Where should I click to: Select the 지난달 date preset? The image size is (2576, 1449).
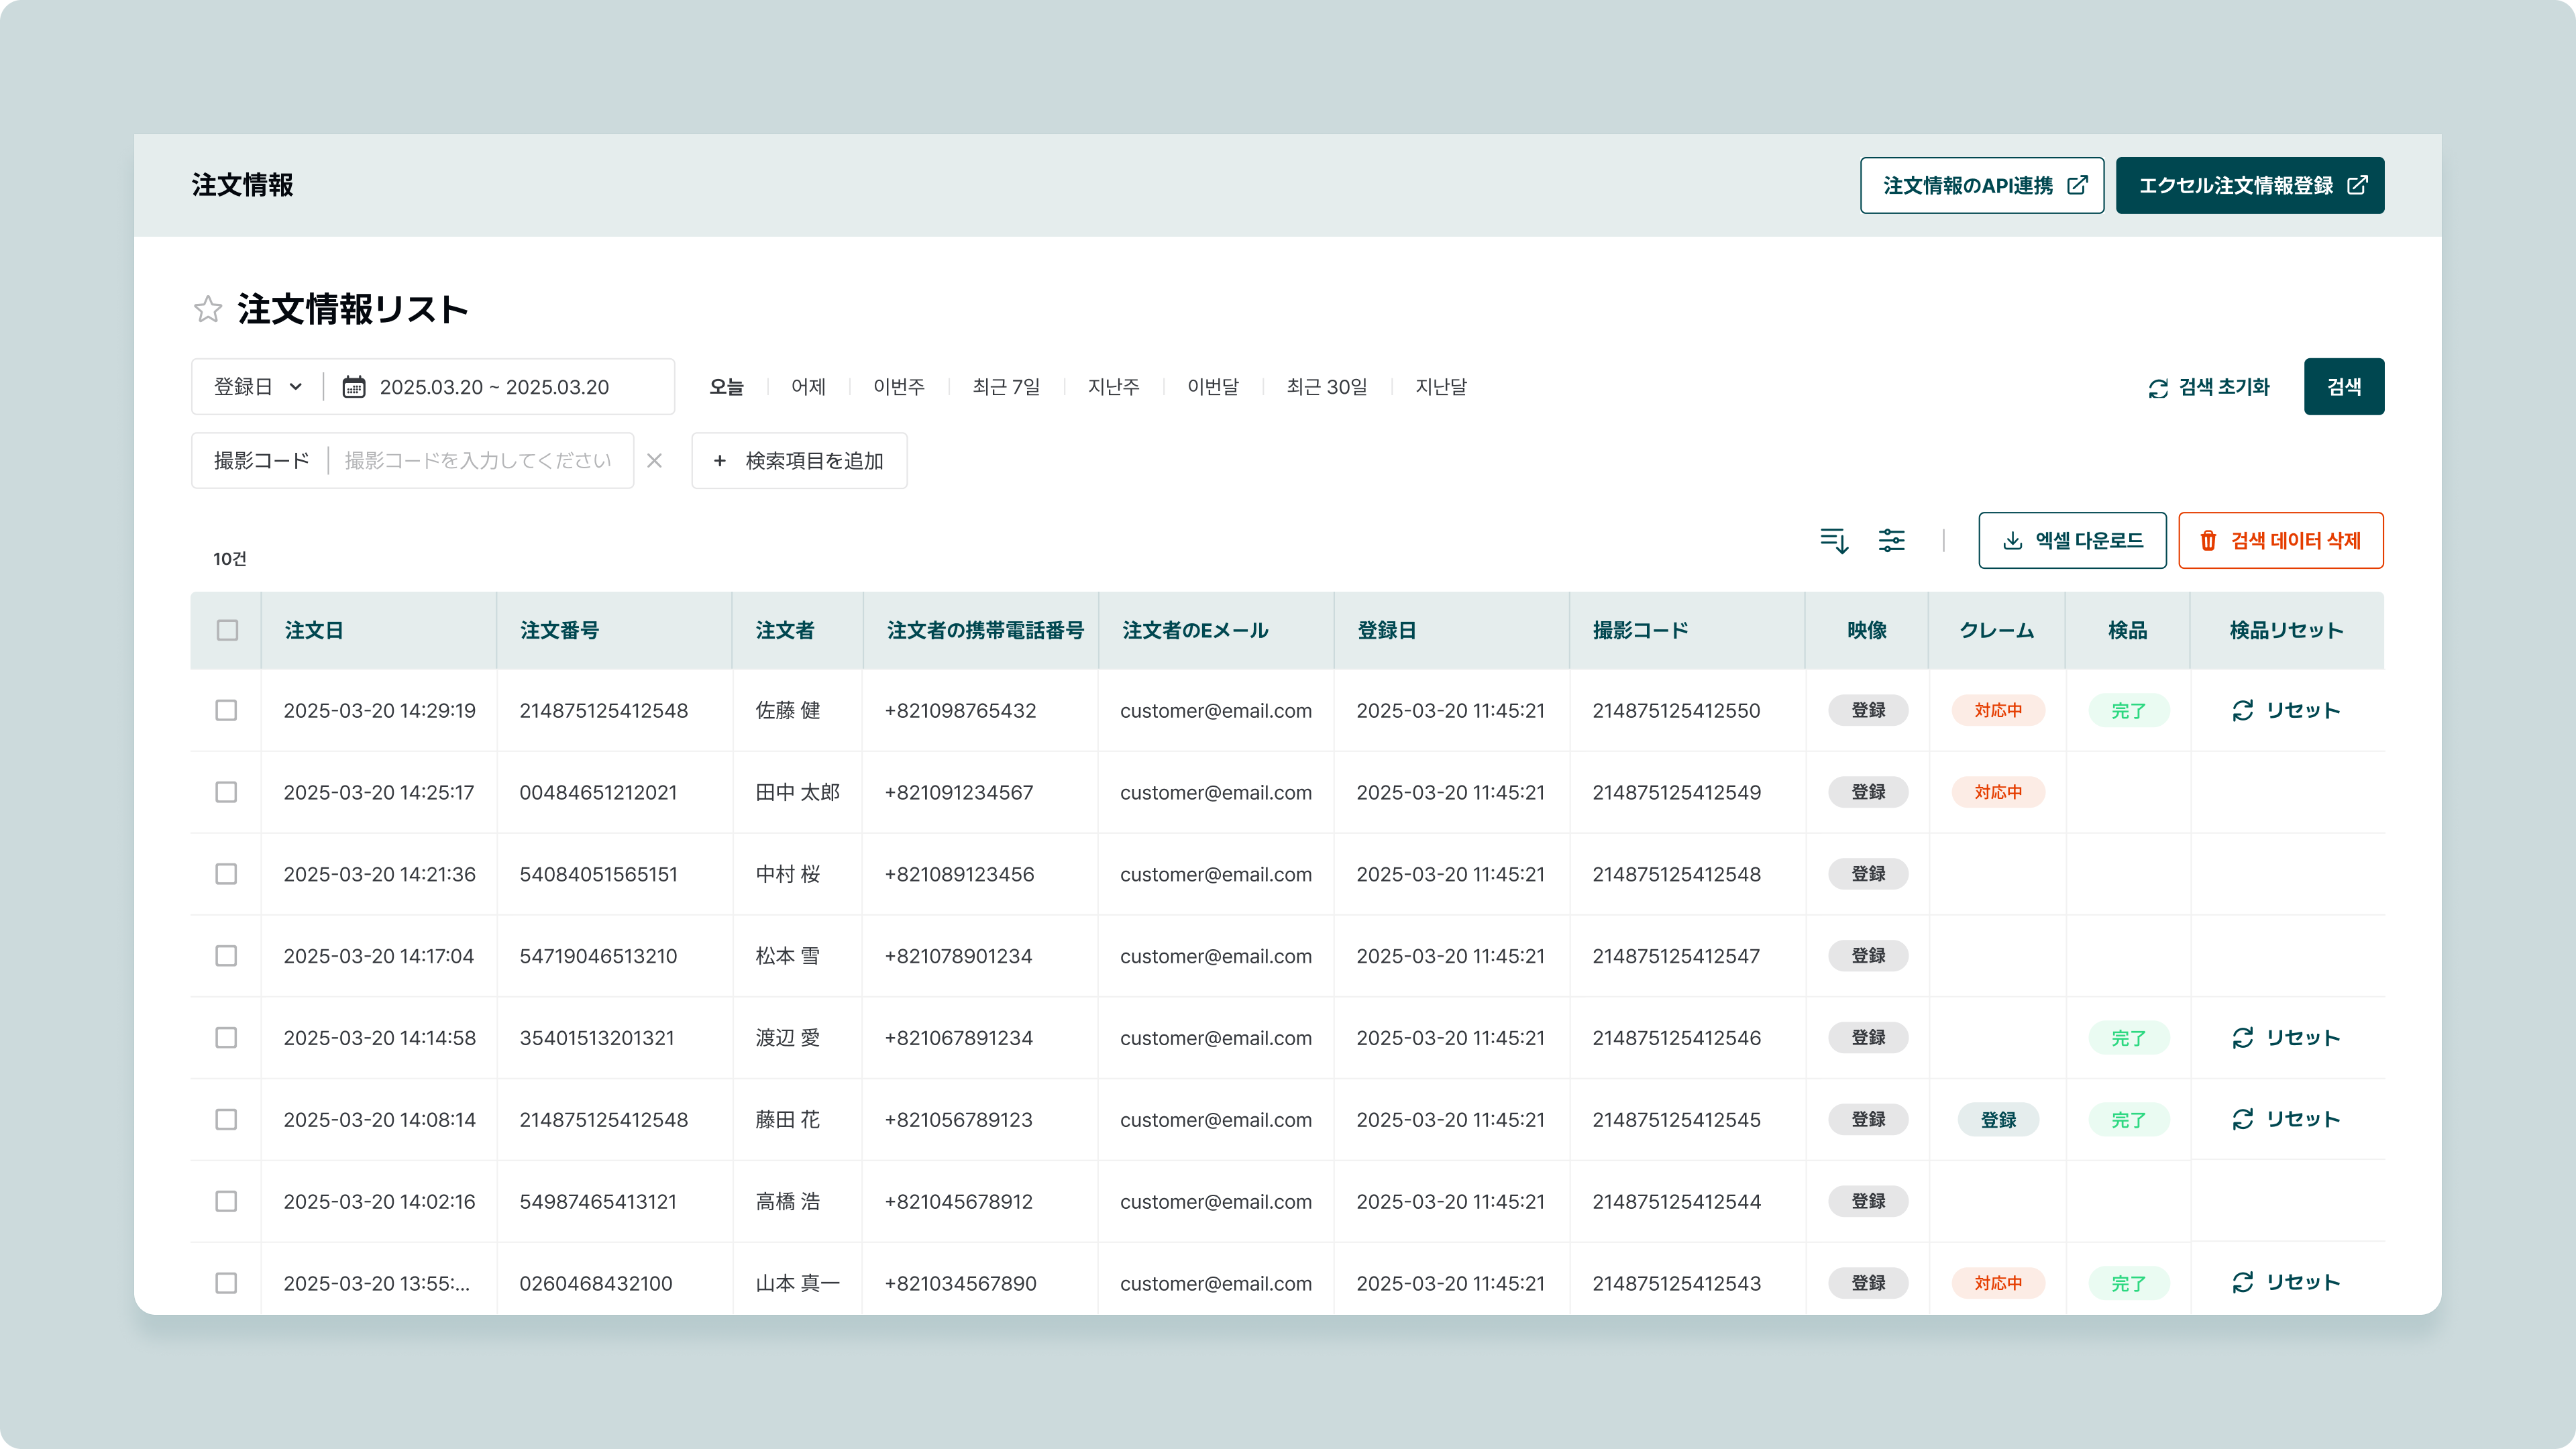tap(1440, 387)
